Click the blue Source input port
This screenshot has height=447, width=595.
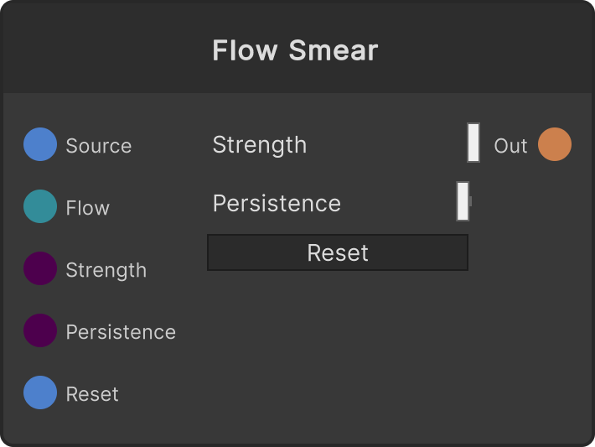40,144
